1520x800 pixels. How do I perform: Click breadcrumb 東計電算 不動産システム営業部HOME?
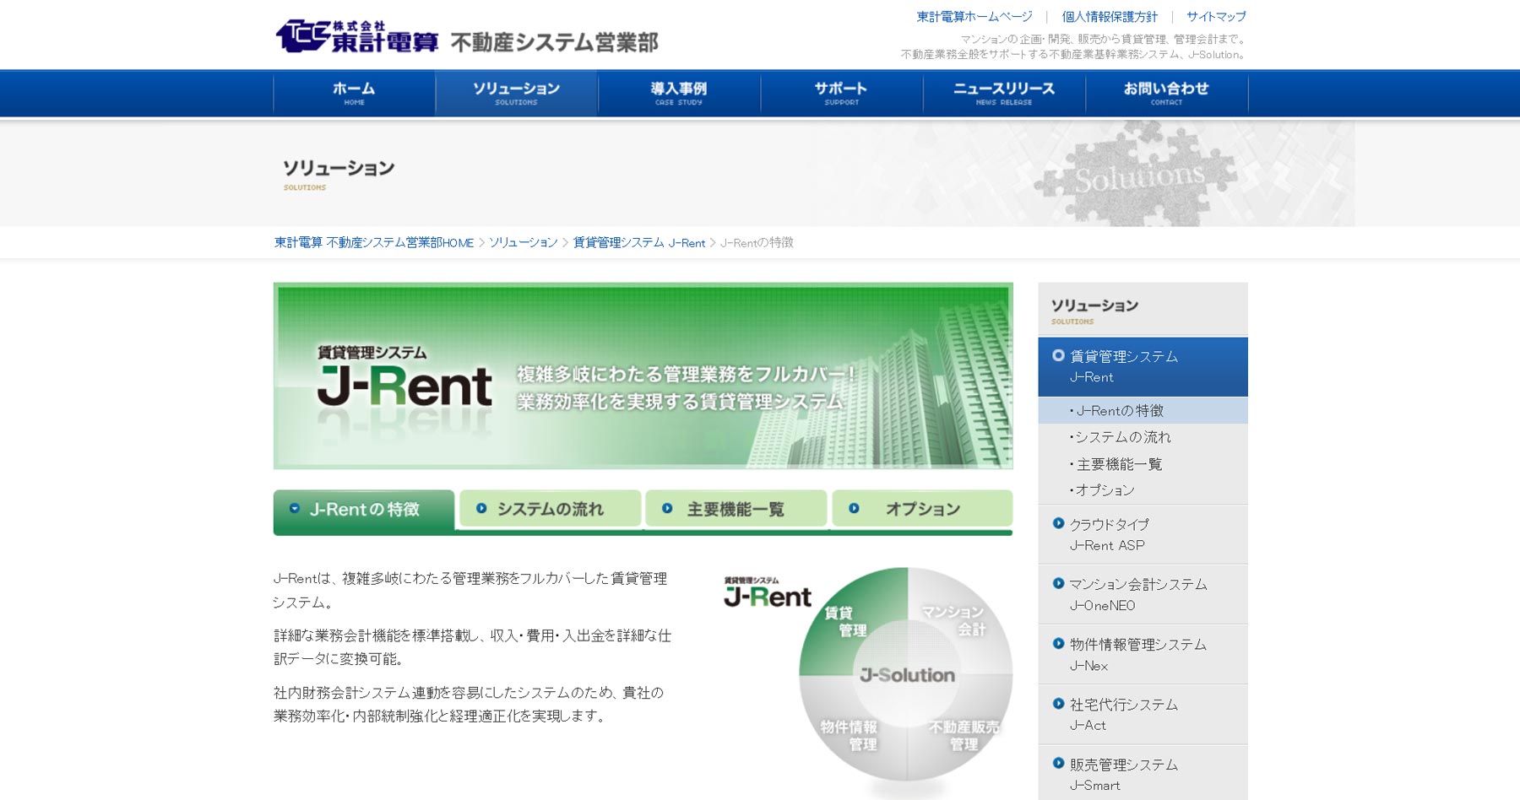[x=374, y=243]
